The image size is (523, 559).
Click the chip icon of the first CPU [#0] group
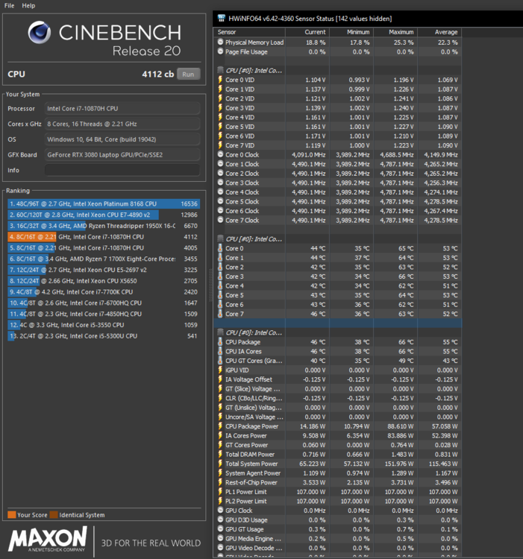pyautogui.click(x=220, y=70)
